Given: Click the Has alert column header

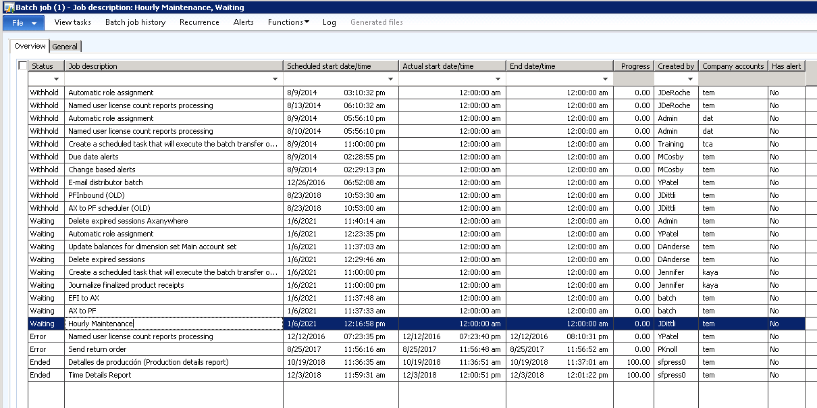Looking at the screenshot, I should [786, 66].
